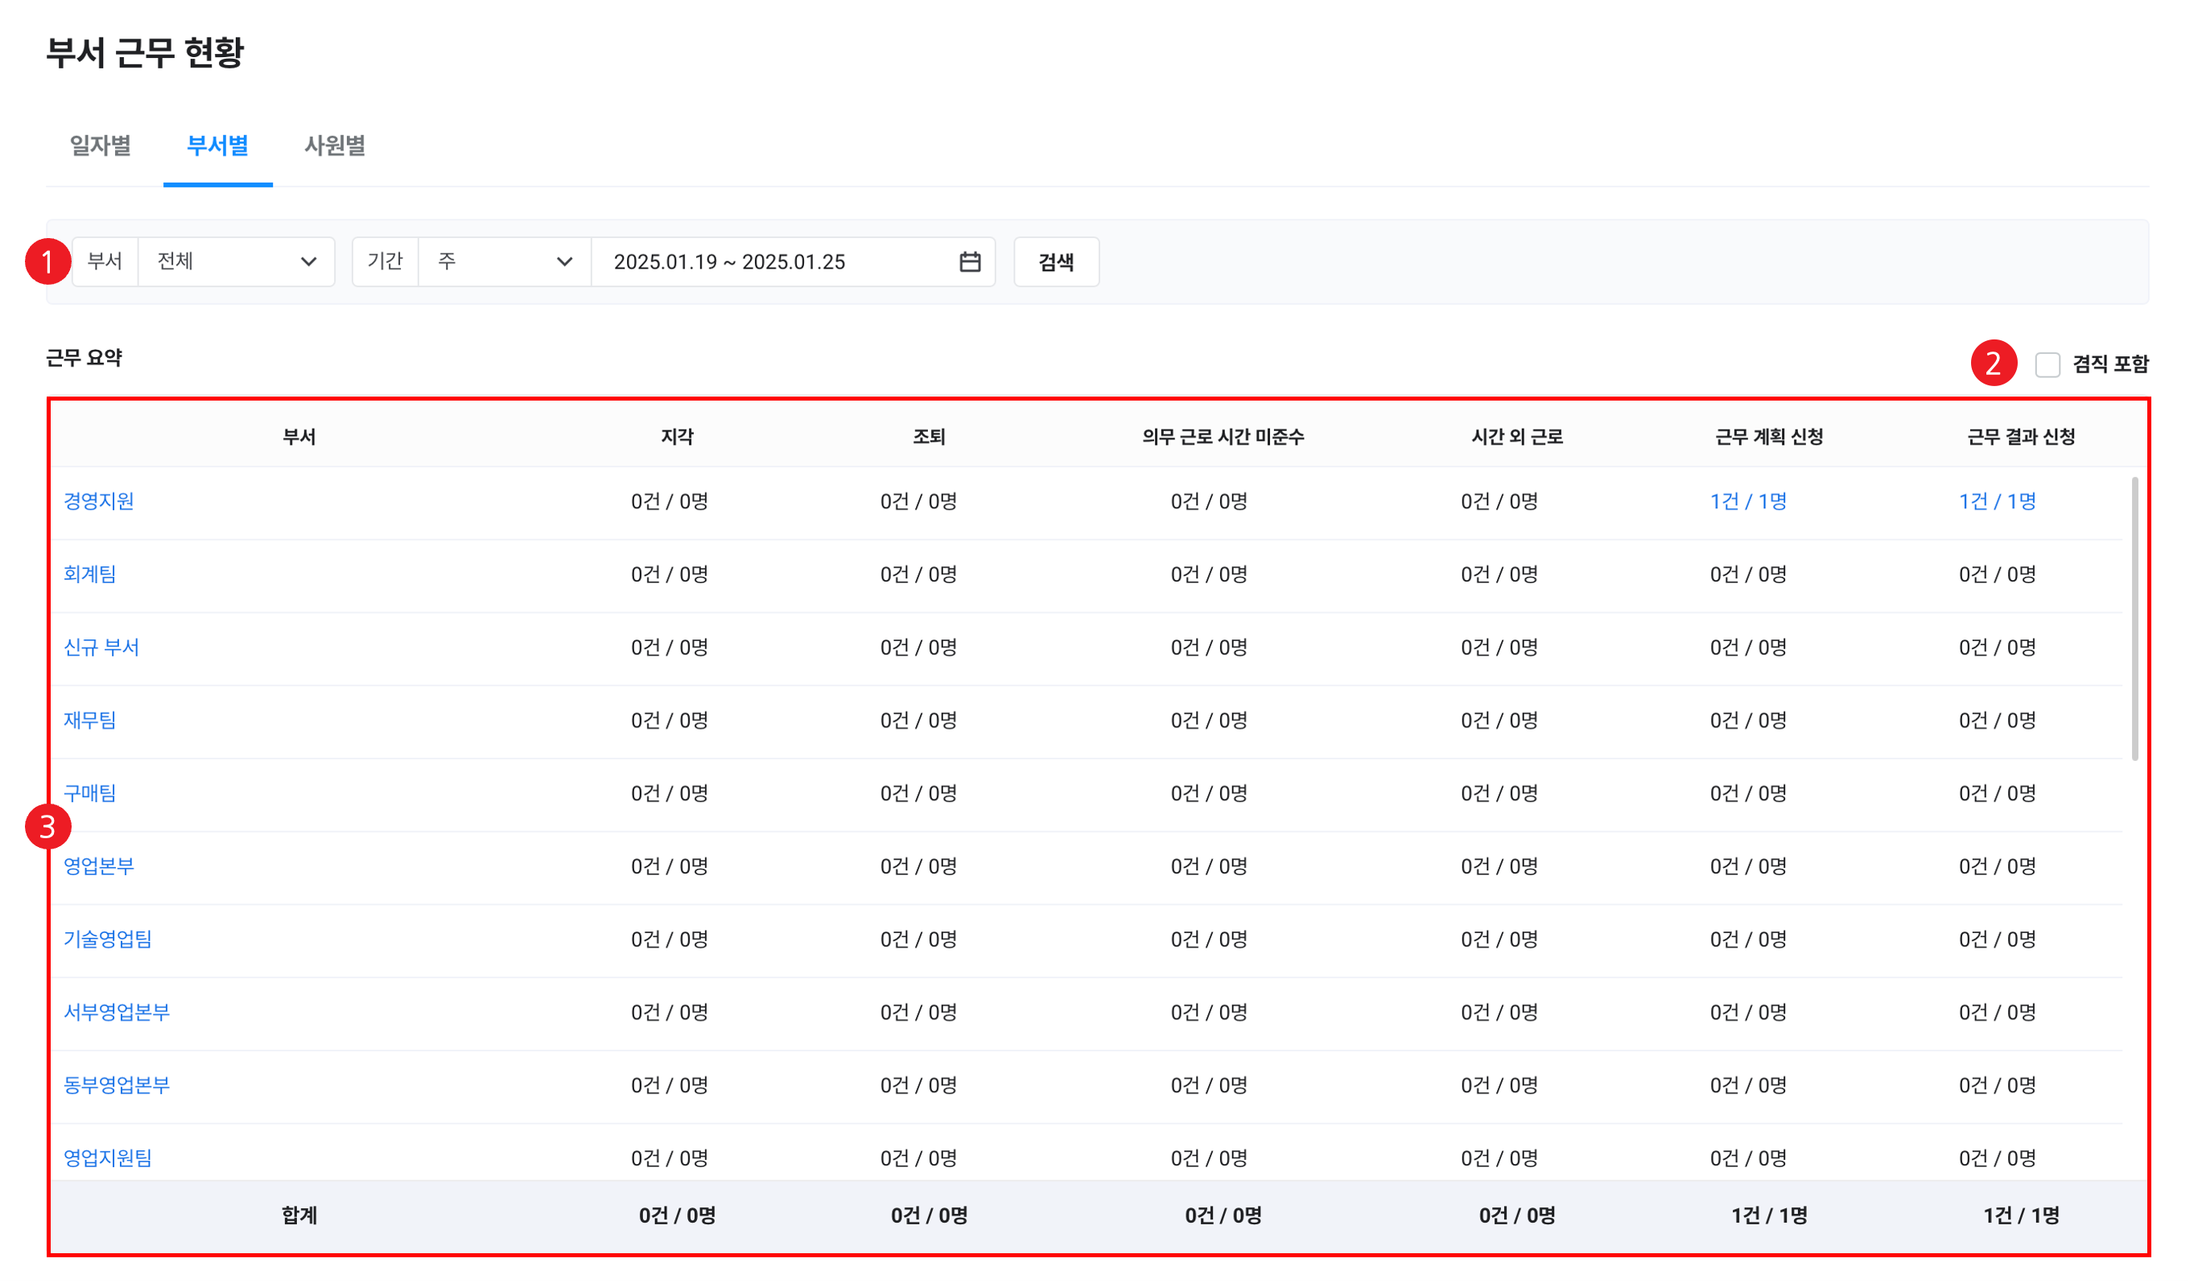The image size is (2198, 1283).
Task: Click the table's vertical scrollbar
Action: (x=2134, y=619)
